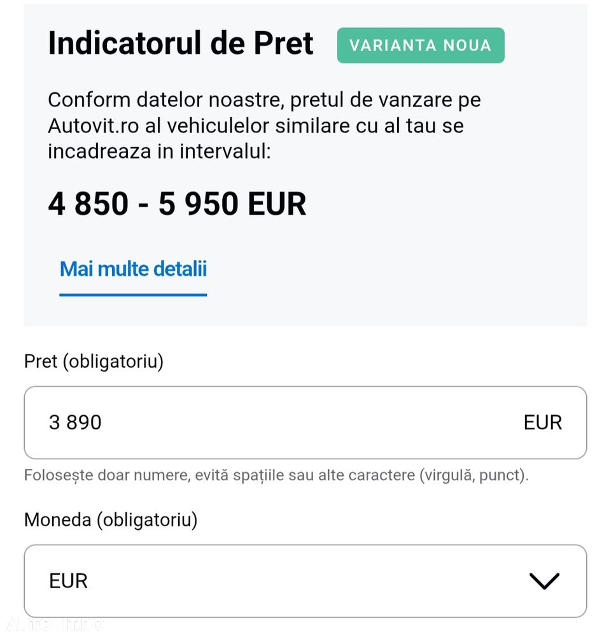Screen dimensions: 611x637
Task: Select the Moneda (obligatoriu) label
Action: (x=111, y=520)
